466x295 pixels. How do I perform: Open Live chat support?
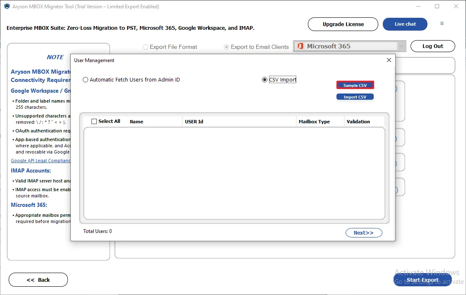click(405, 24)
